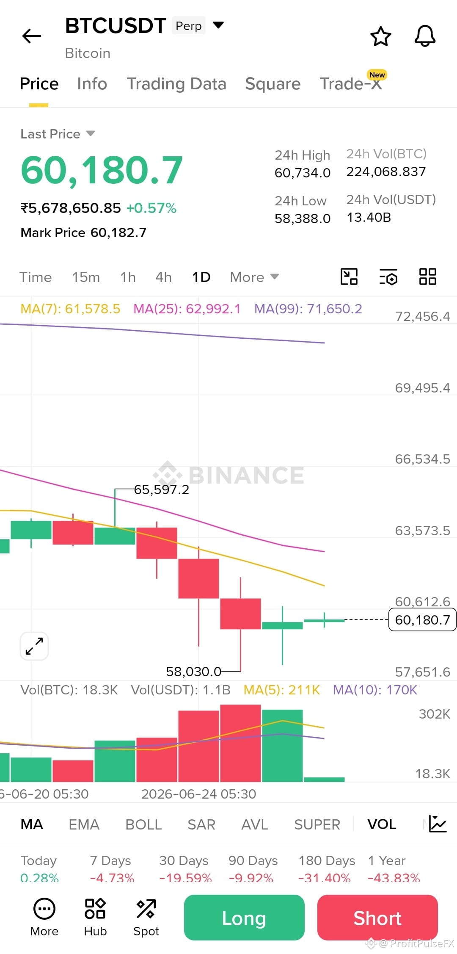This screenshot has height=954, width=457.
Task: Select the 1D interval
Action: (x=201, y=277)
